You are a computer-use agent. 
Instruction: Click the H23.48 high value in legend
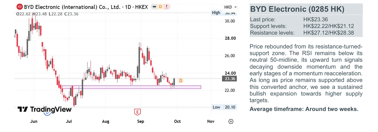39,14
